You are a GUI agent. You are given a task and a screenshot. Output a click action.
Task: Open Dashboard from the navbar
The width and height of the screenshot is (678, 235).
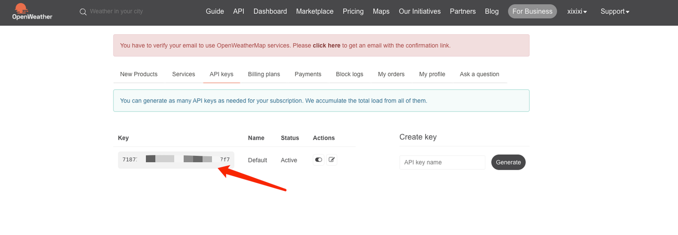270,11
